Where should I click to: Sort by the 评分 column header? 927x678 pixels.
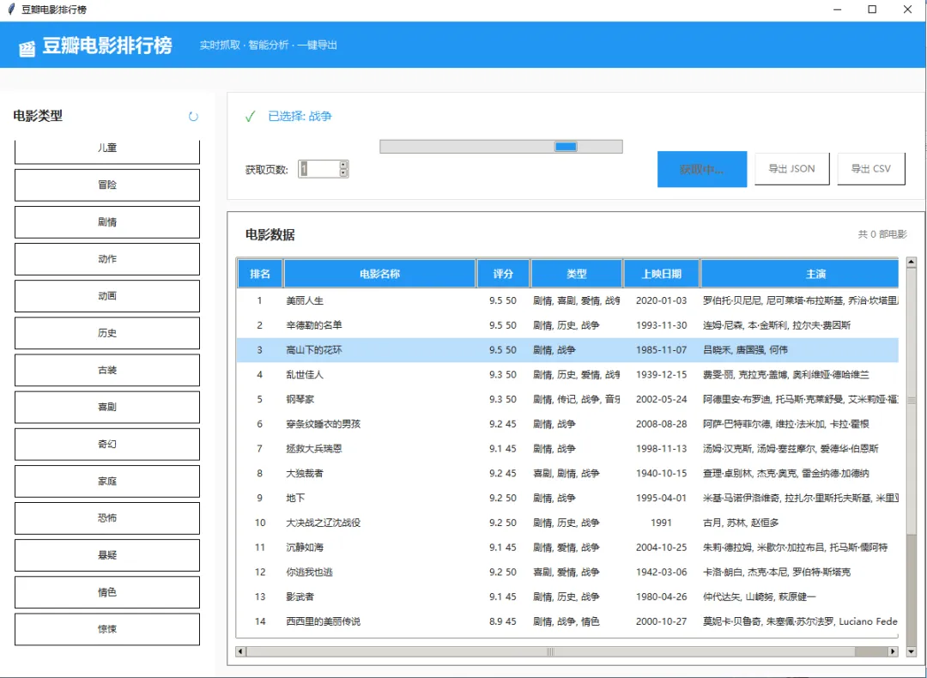[503, 274]
